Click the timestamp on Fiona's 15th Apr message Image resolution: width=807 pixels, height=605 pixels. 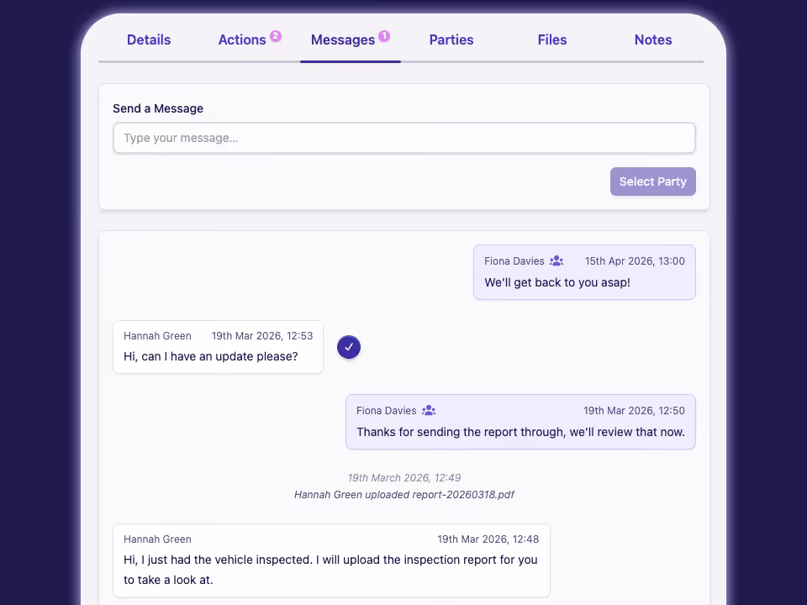point(635,260)
